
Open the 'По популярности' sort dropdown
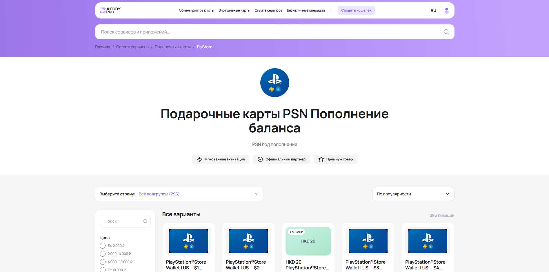point(413,194)
